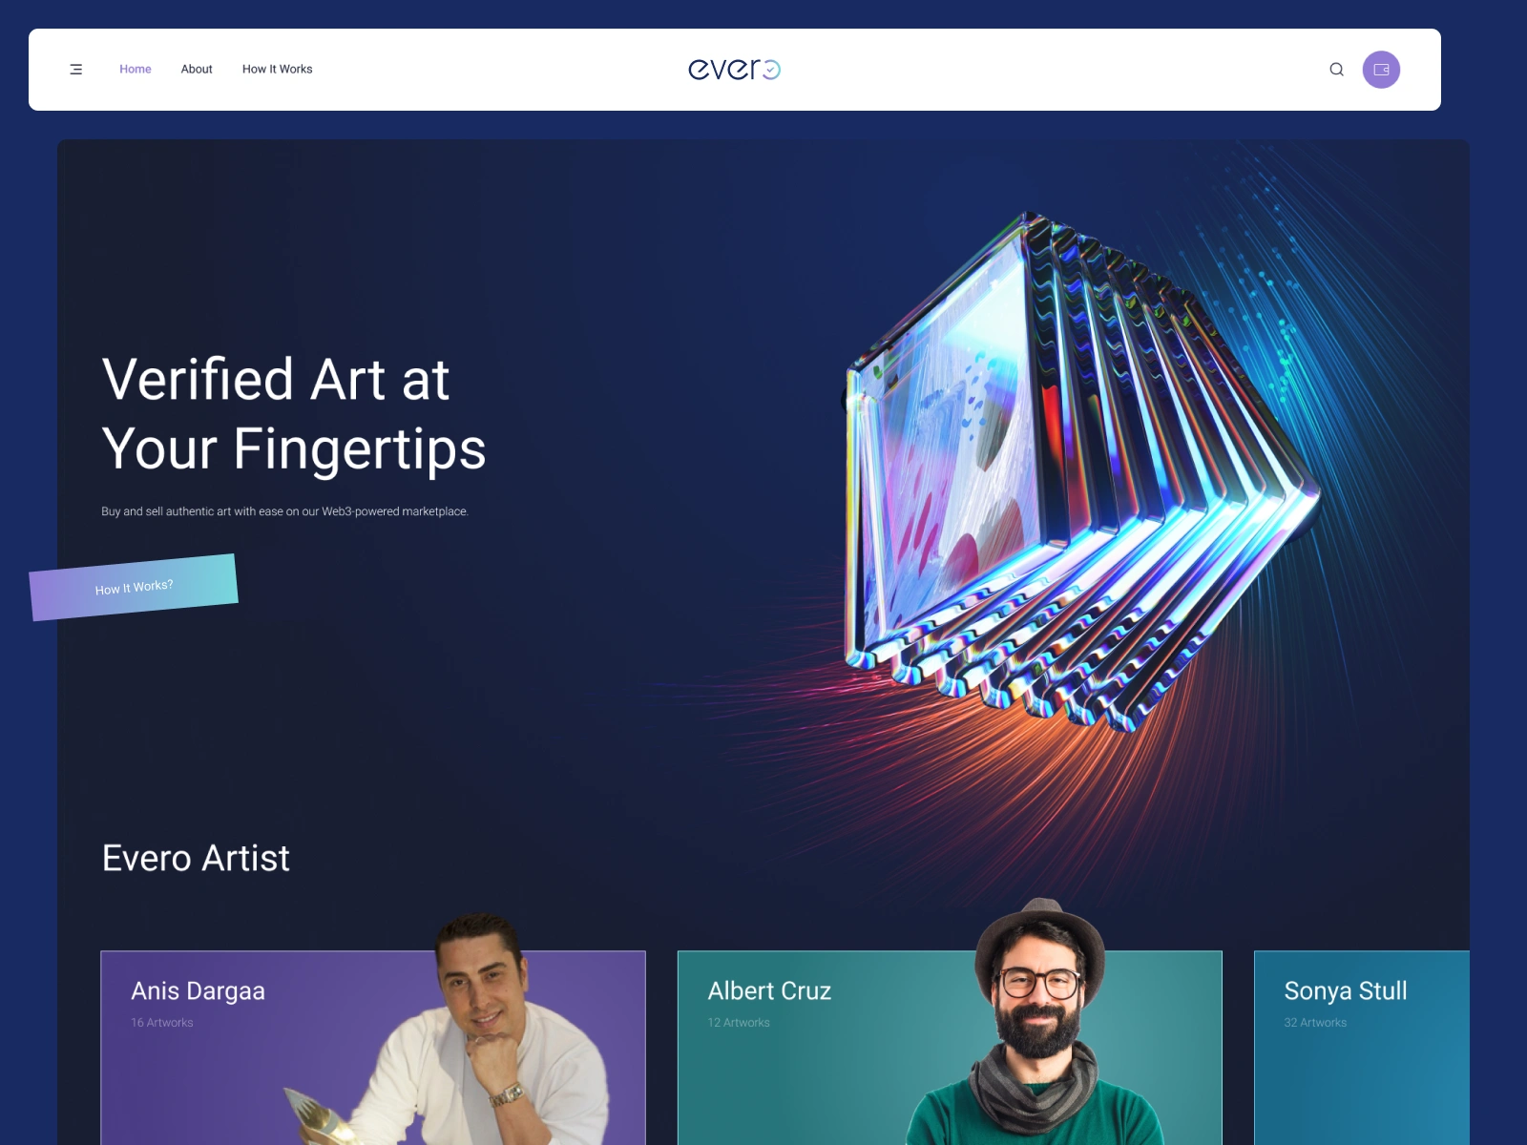Click the Sonya Stull name
This screenshot has height=1145, width=1527.
click(x=1346, y=991)
